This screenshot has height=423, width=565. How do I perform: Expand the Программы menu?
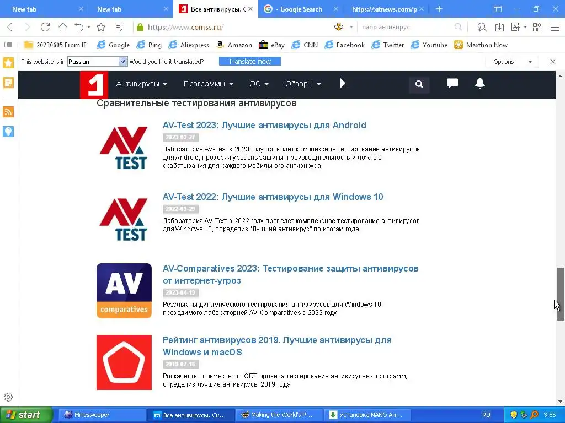208,84
